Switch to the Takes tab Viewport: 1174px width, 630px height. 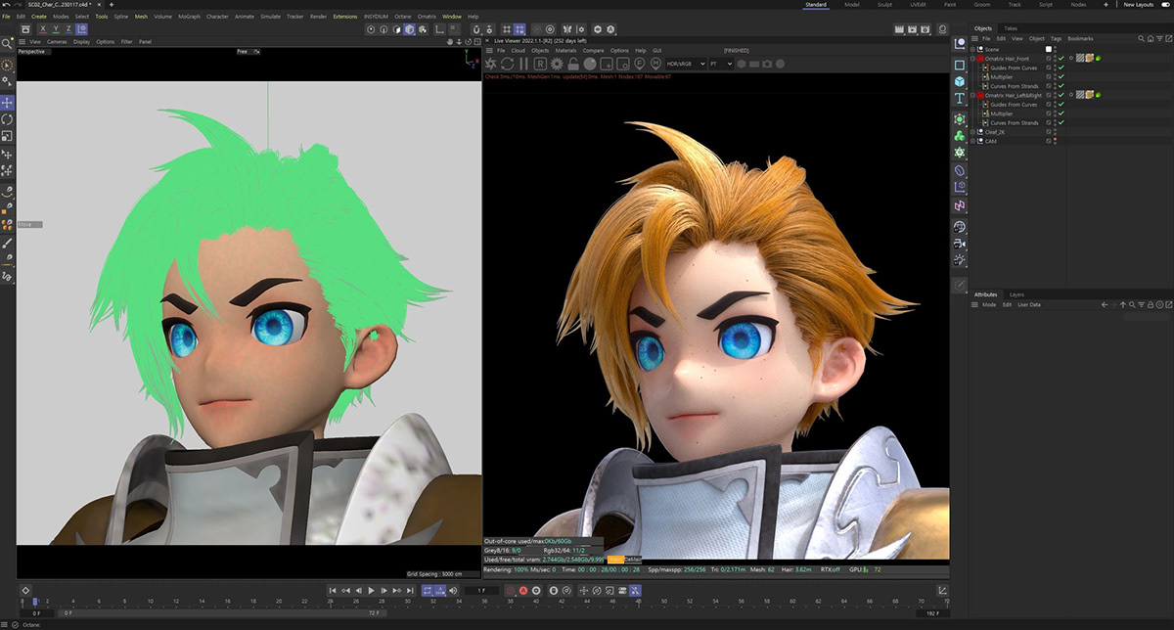click(x=1011, y=28)
